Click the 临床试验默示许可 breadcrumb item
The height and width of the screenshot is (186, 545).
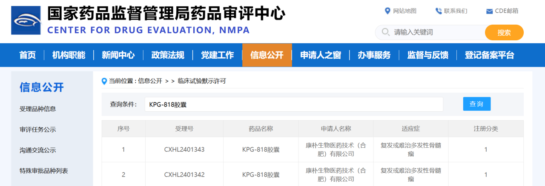point(202,81)
